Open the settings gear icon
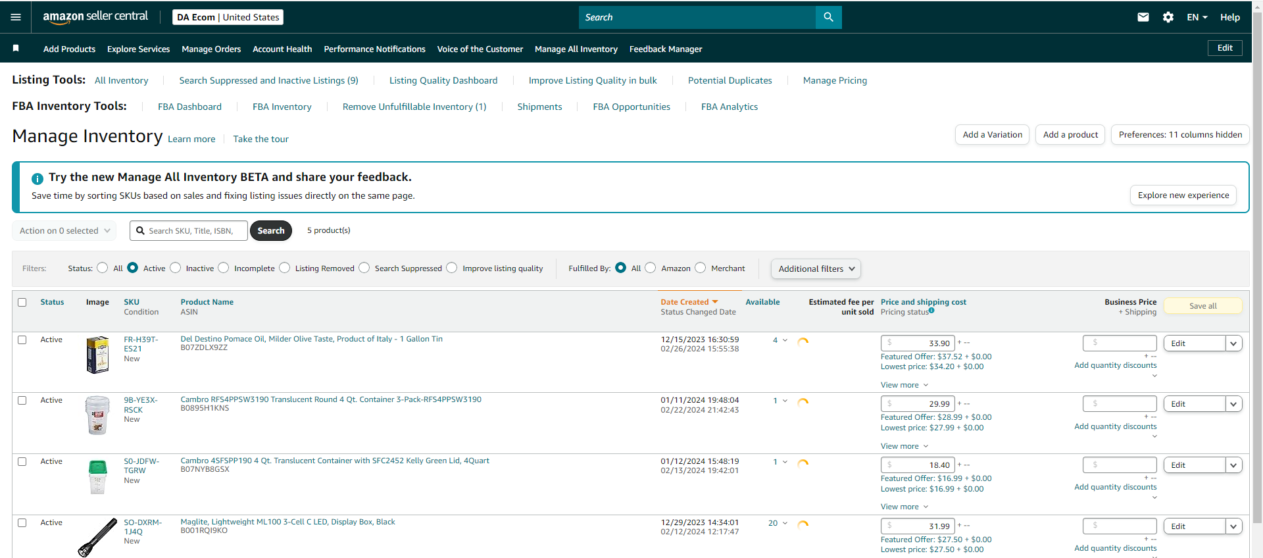Screen dimensions: 1263x558 click(1168, 17)
